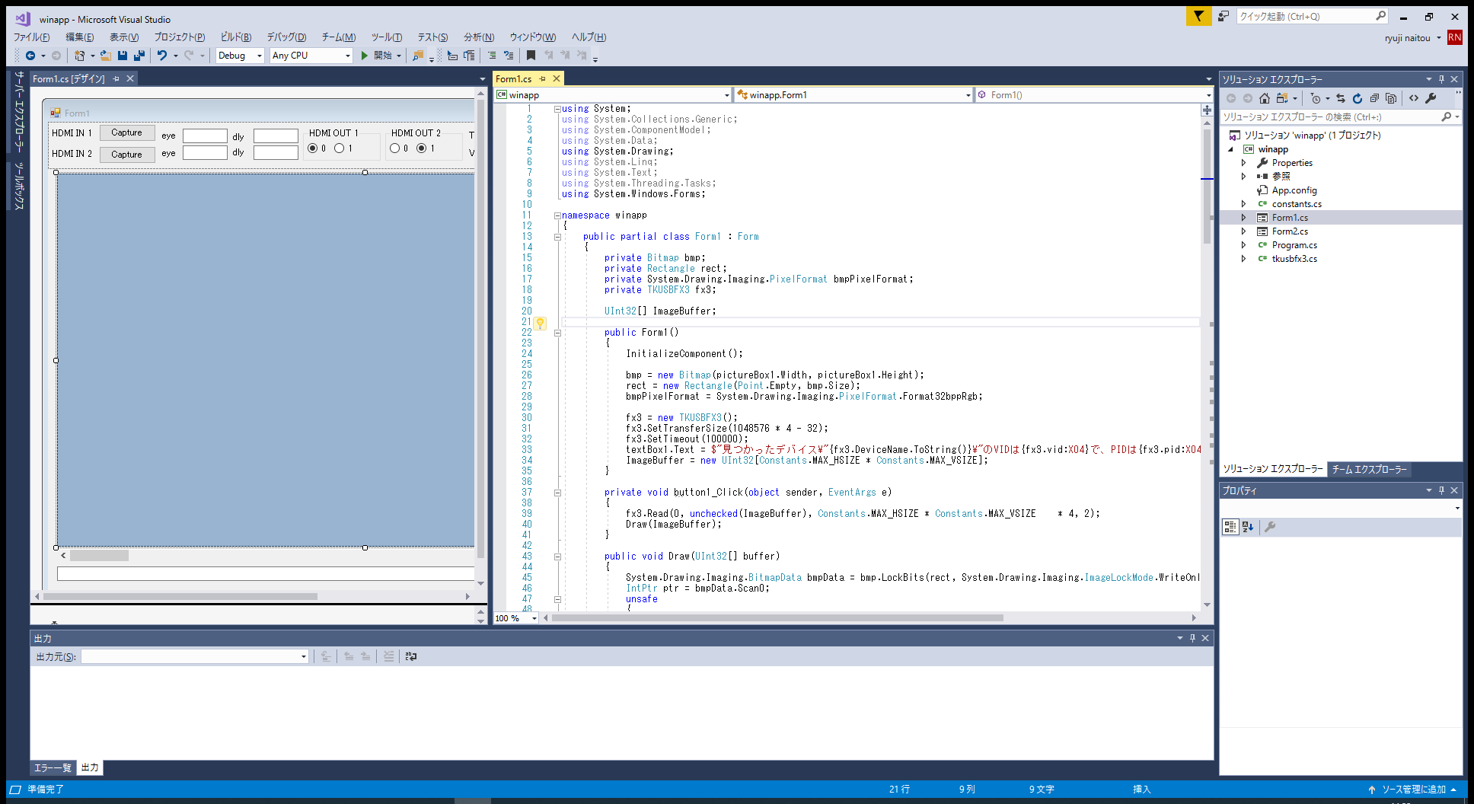Switch to the チーム エクスプローラー tab

[x=1369, y=469]
